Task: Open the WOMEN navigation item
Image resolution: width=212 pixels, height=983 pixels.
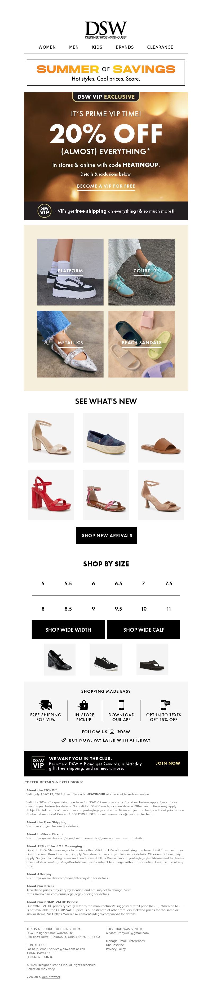Action: coord(47,47)
